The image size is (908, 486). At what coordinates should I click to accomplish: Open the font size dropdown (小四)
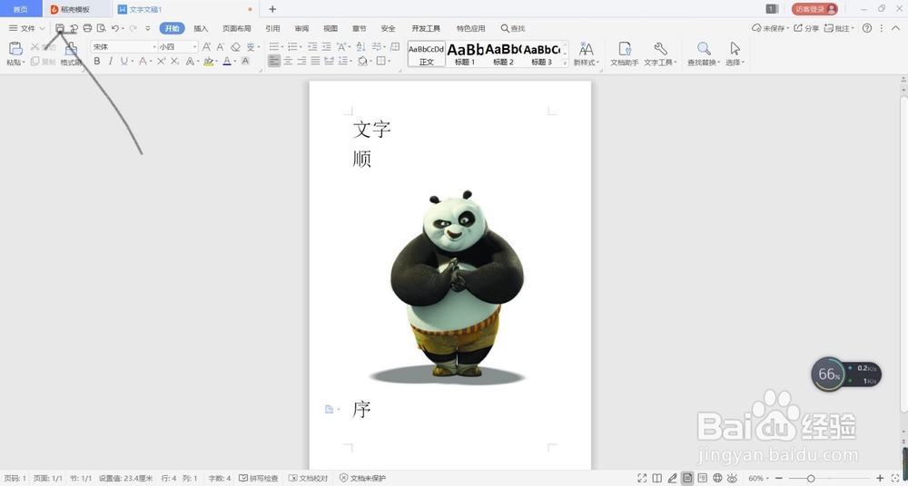click(194, 47)
